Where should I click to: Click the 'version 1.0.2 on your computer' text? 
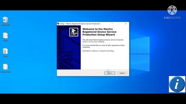(94, 42)
